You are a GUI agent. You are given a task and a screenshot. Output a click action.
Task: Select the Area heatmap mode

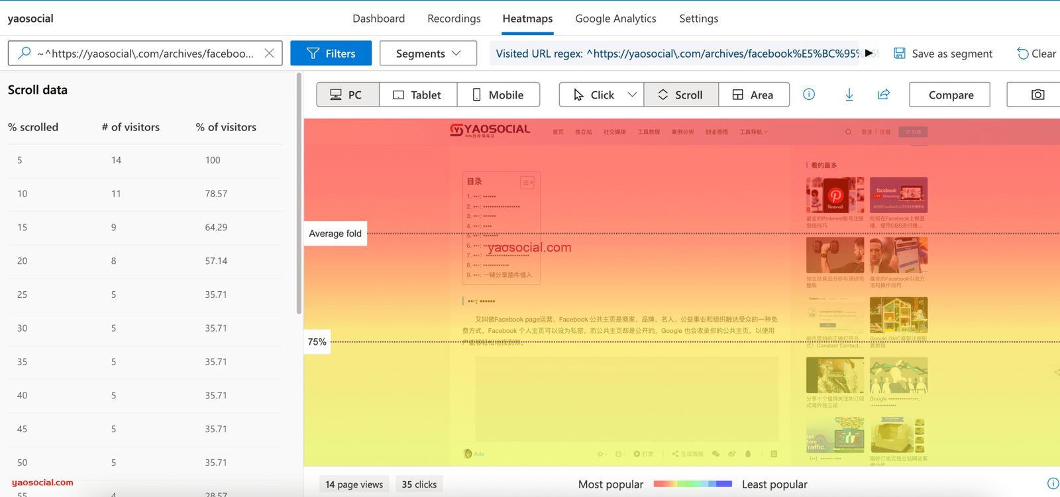(x=753, y=95)
